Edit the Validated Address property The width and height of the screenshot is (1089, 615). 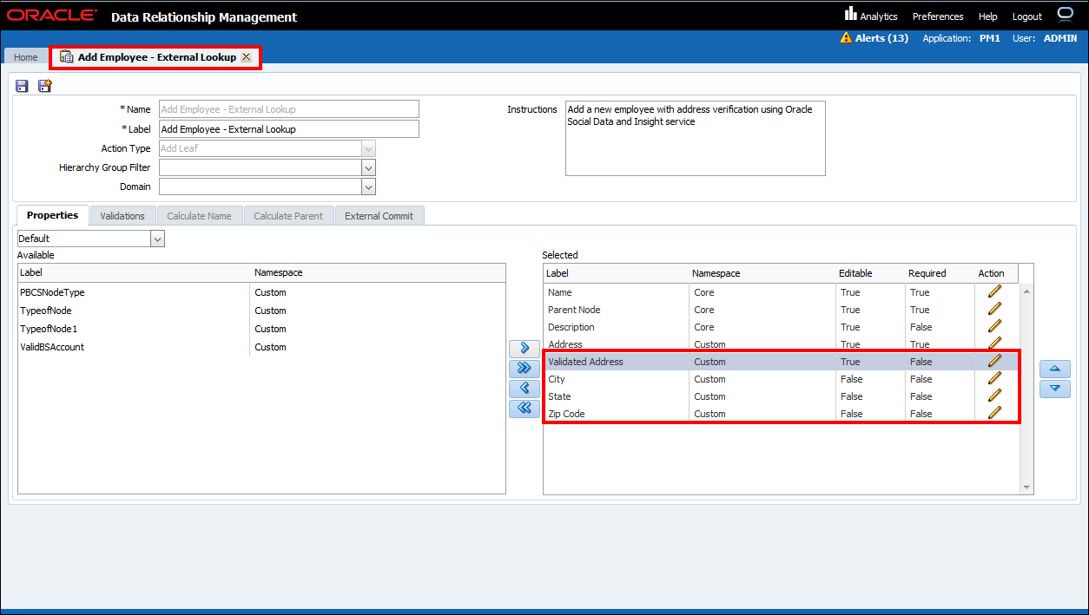[994, 362]
